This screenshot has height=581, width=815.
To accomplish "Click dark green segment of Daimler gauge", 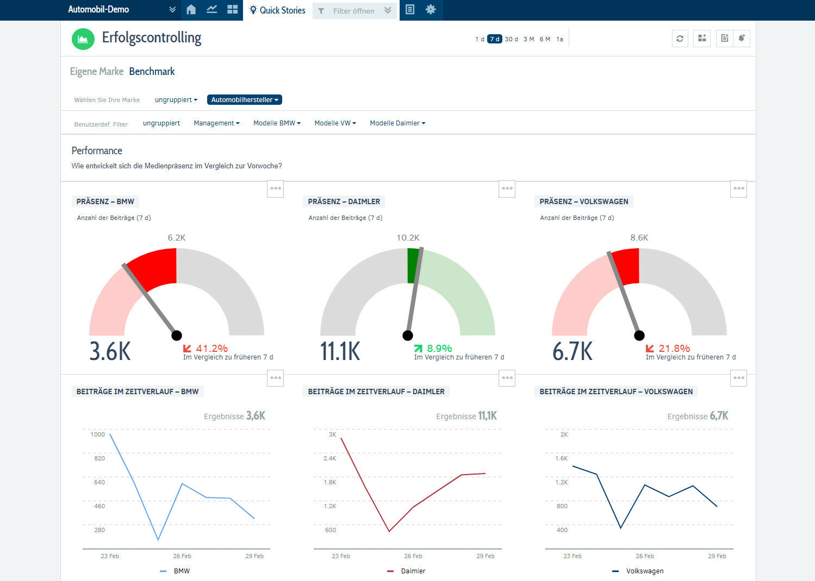I will (413, 266).
